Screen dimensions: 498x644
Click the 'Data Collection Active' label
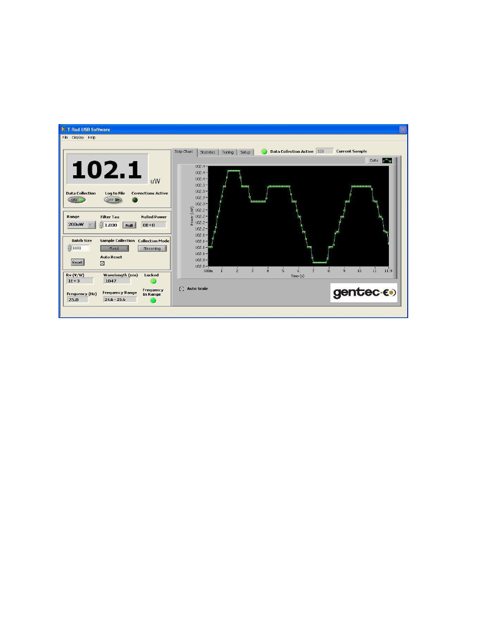coord(292,152)
